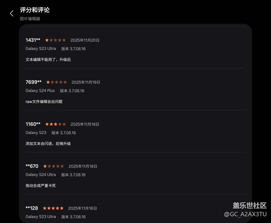
Task: Tap the 评分和评论 page title
Action: [x=35, y=10]
